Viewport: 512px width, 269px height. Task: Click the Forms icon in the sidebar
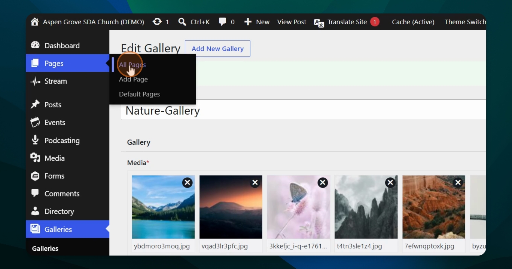click(35, 176)
